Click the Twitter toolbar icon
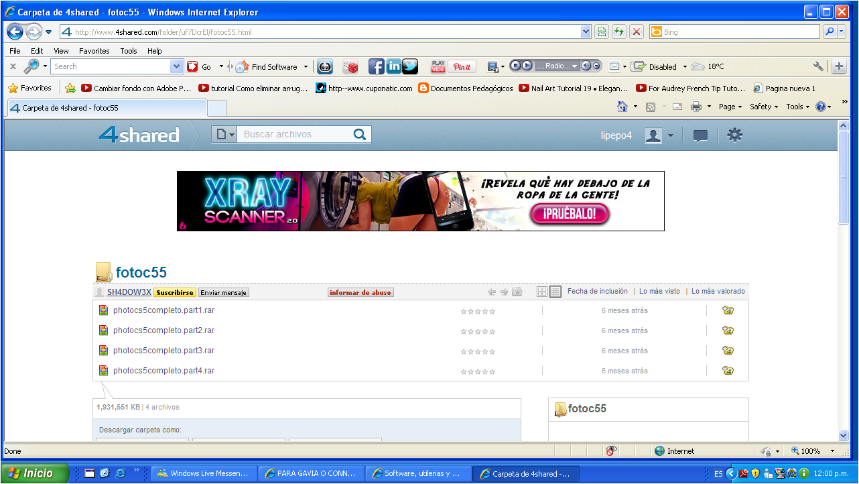 point(410,66)
